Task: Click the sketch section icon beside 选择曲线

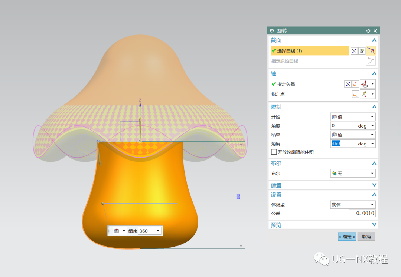Action: (x=354, y=51)
